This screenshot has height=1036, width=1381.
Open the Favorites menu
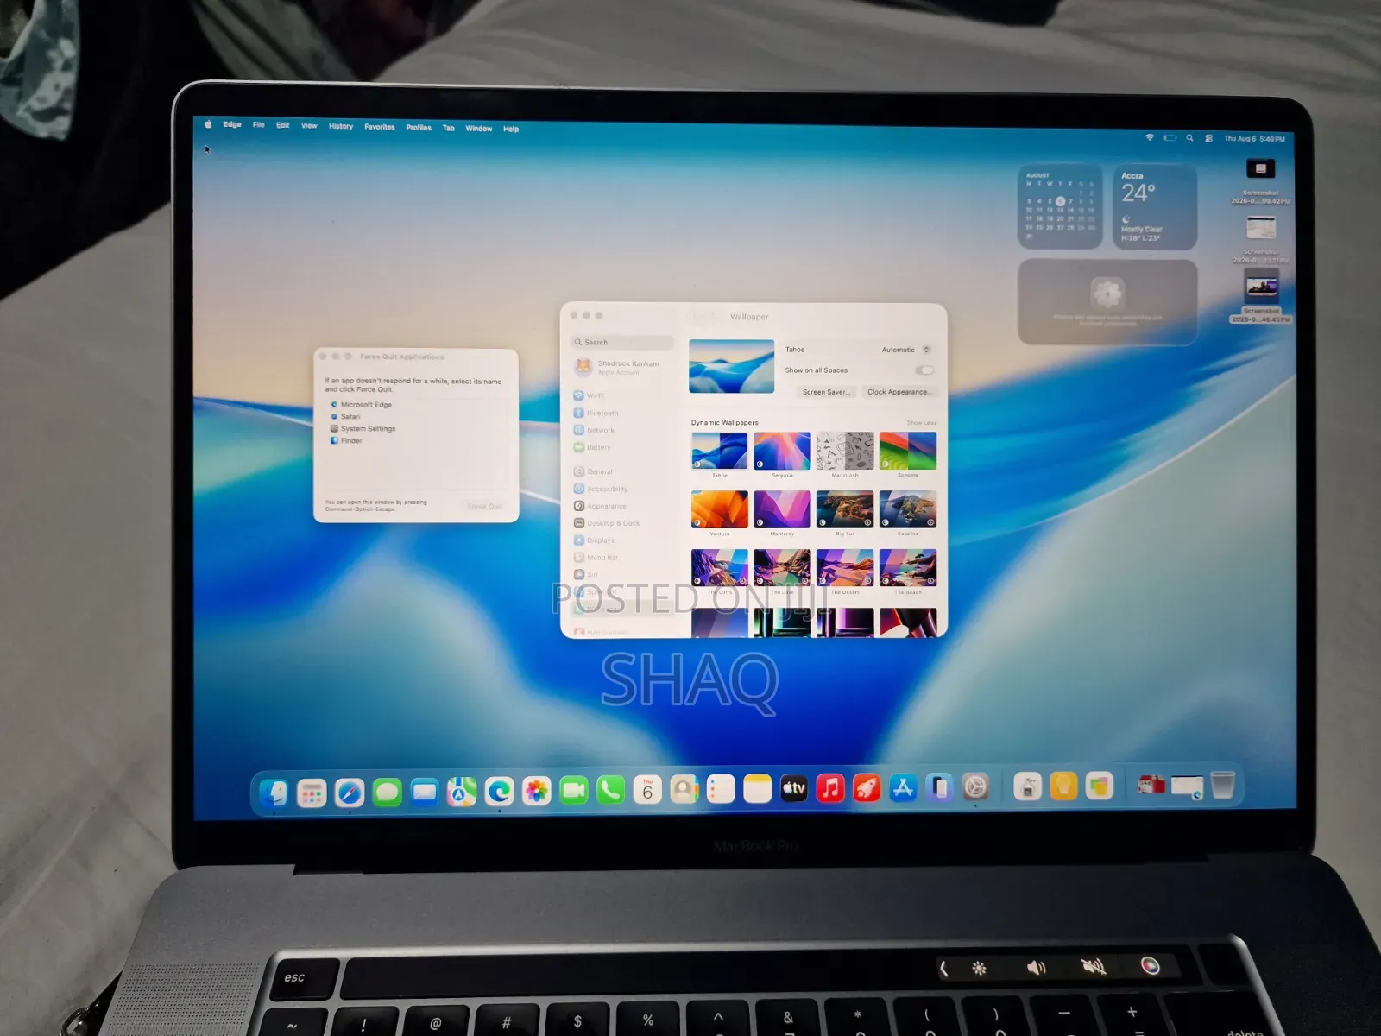(x=379, y=127)
